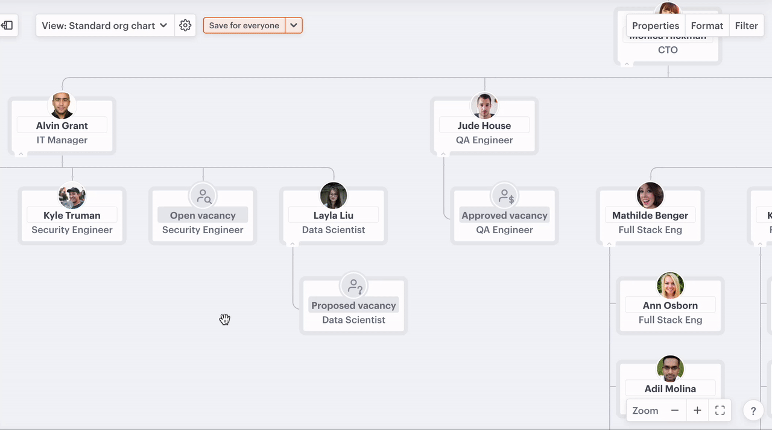Click the collapse sidebar panel icon

tap(7, 25)
